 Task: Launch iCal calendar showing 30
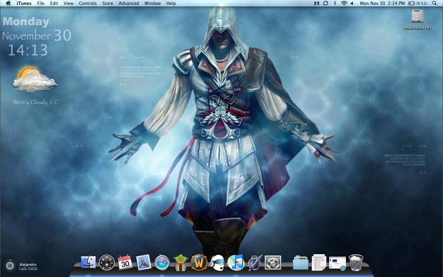(x=125, y=263)
